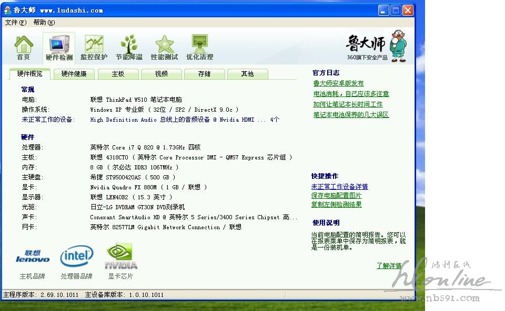Open the 优化清理 optimize cleanup icon
The width and height of the screenshot is (505, 311).
tap(200, 48)
